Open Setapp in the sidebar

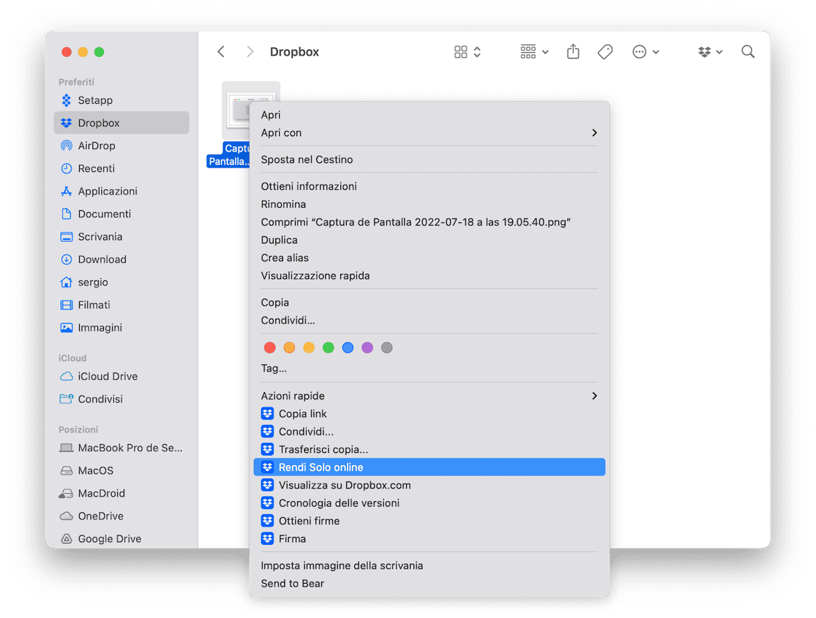95,100
